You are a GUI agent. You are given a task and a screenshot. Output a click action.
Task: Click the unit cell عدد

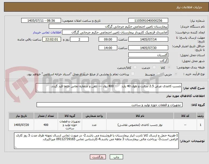[x=94, y=125]
